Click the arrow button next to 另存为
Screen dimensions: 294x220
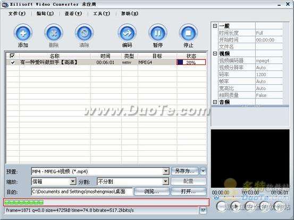[203, 171]
